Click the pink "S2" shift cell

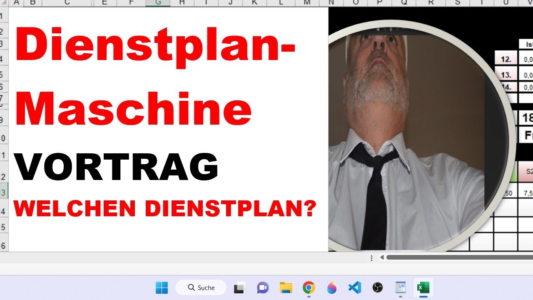pos(526,171)
